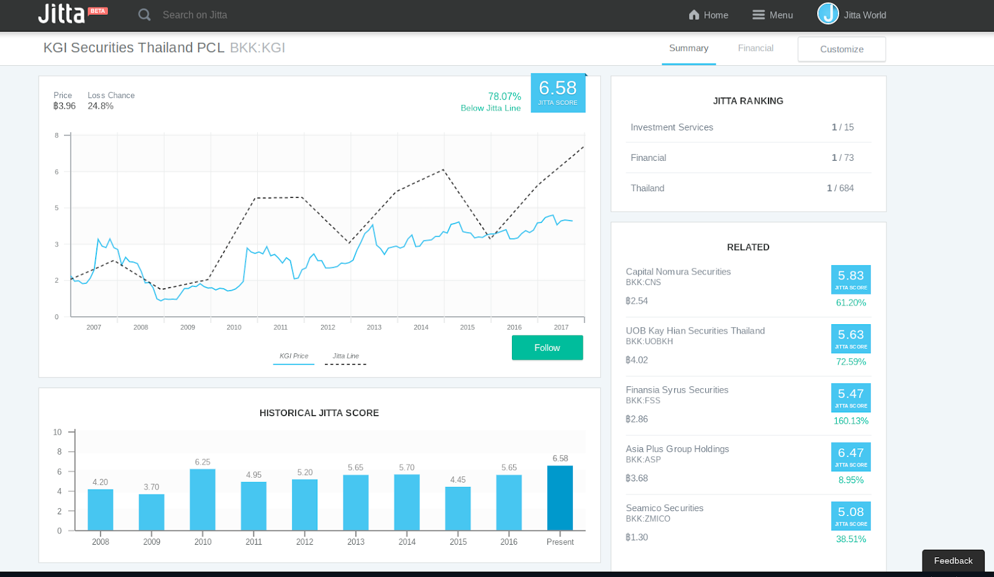Viewport: 994px width, 577px height.
Task: Click the ฿4.02 price for UOBKH
Action: coord(637,360)
